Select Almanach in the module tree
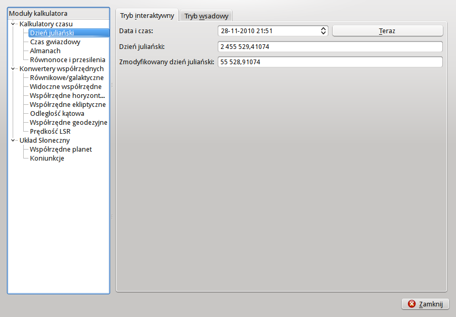This screenshot has width=456, height=317. pos(45,51)
